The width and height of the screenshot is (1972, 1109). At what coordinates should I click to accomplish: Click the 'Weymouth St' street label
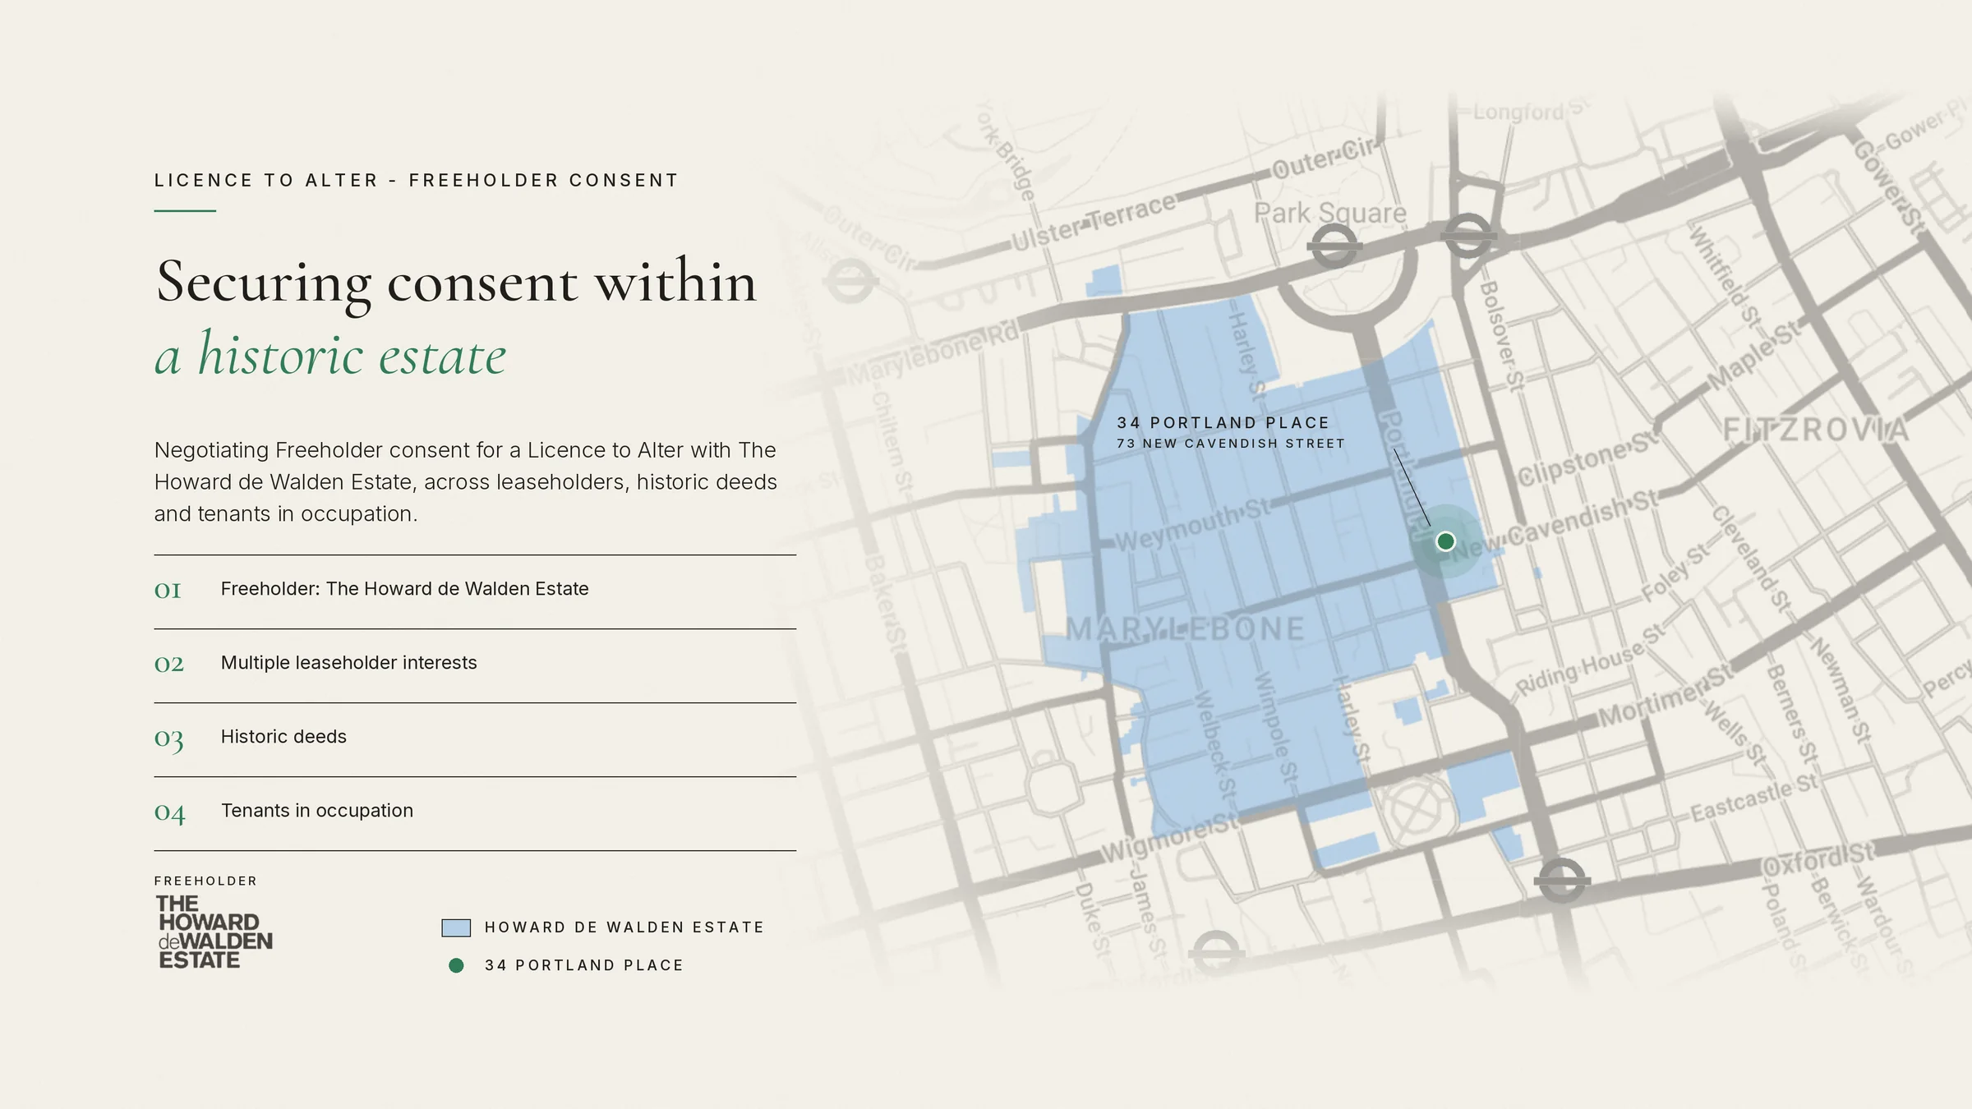click(1193, 526)
